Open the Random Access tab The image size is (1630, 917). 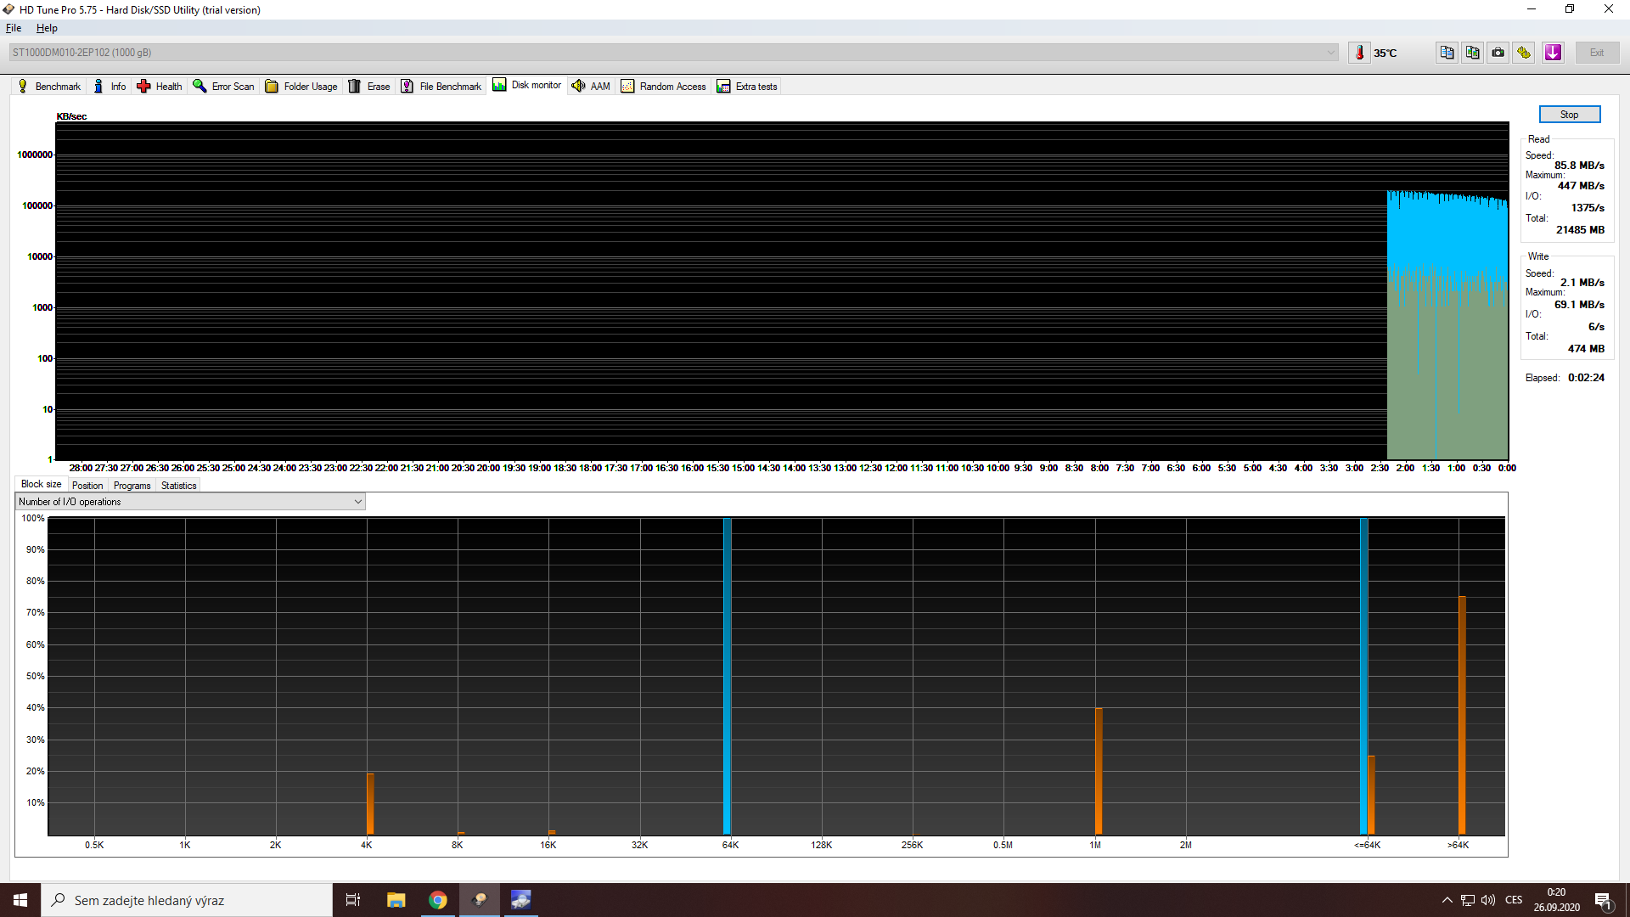pyautogui.click(x=663, y=87)
